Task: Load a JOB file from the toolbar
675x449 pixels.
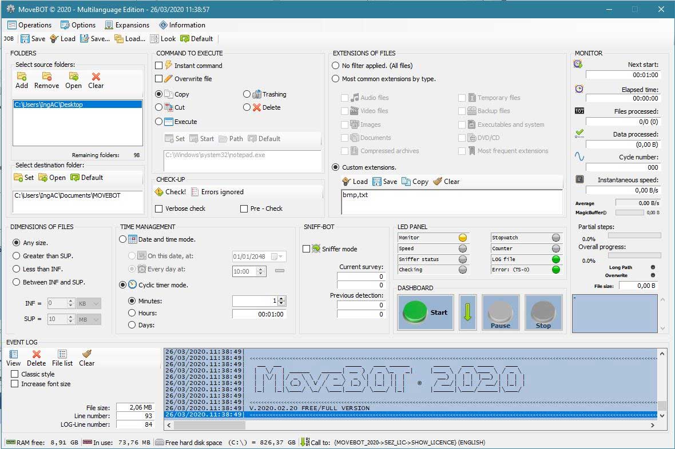Action: point(69,39)
